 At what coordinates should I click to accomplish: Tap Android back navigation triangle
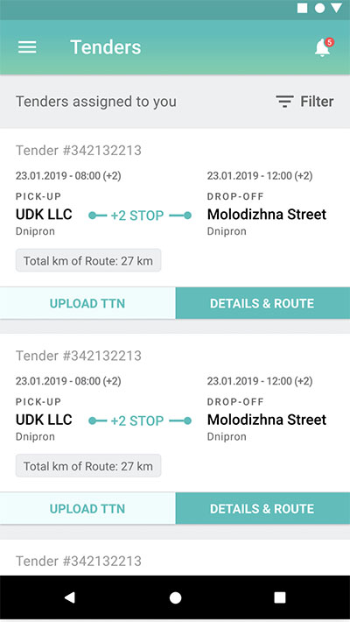[x=70, y=597]
